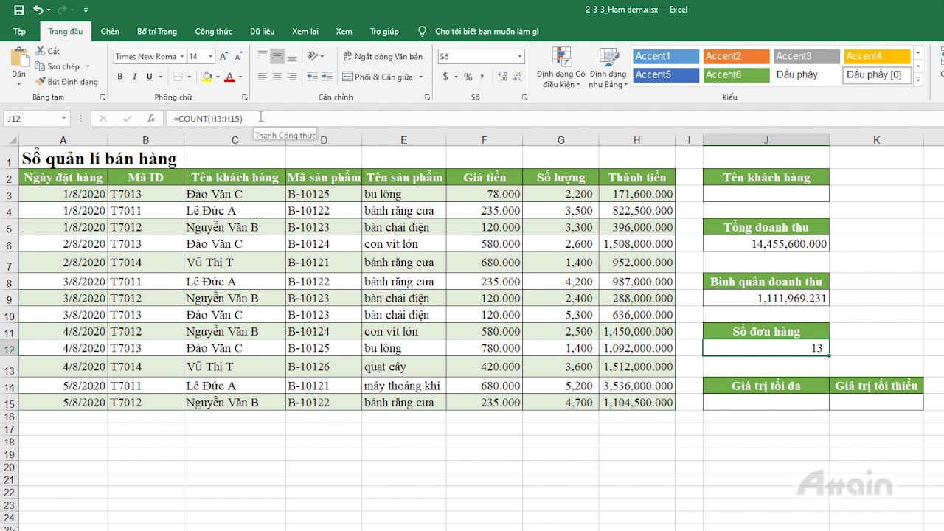Switch to the Công thức tab
The image size is (944, 531).
(213, 32)
